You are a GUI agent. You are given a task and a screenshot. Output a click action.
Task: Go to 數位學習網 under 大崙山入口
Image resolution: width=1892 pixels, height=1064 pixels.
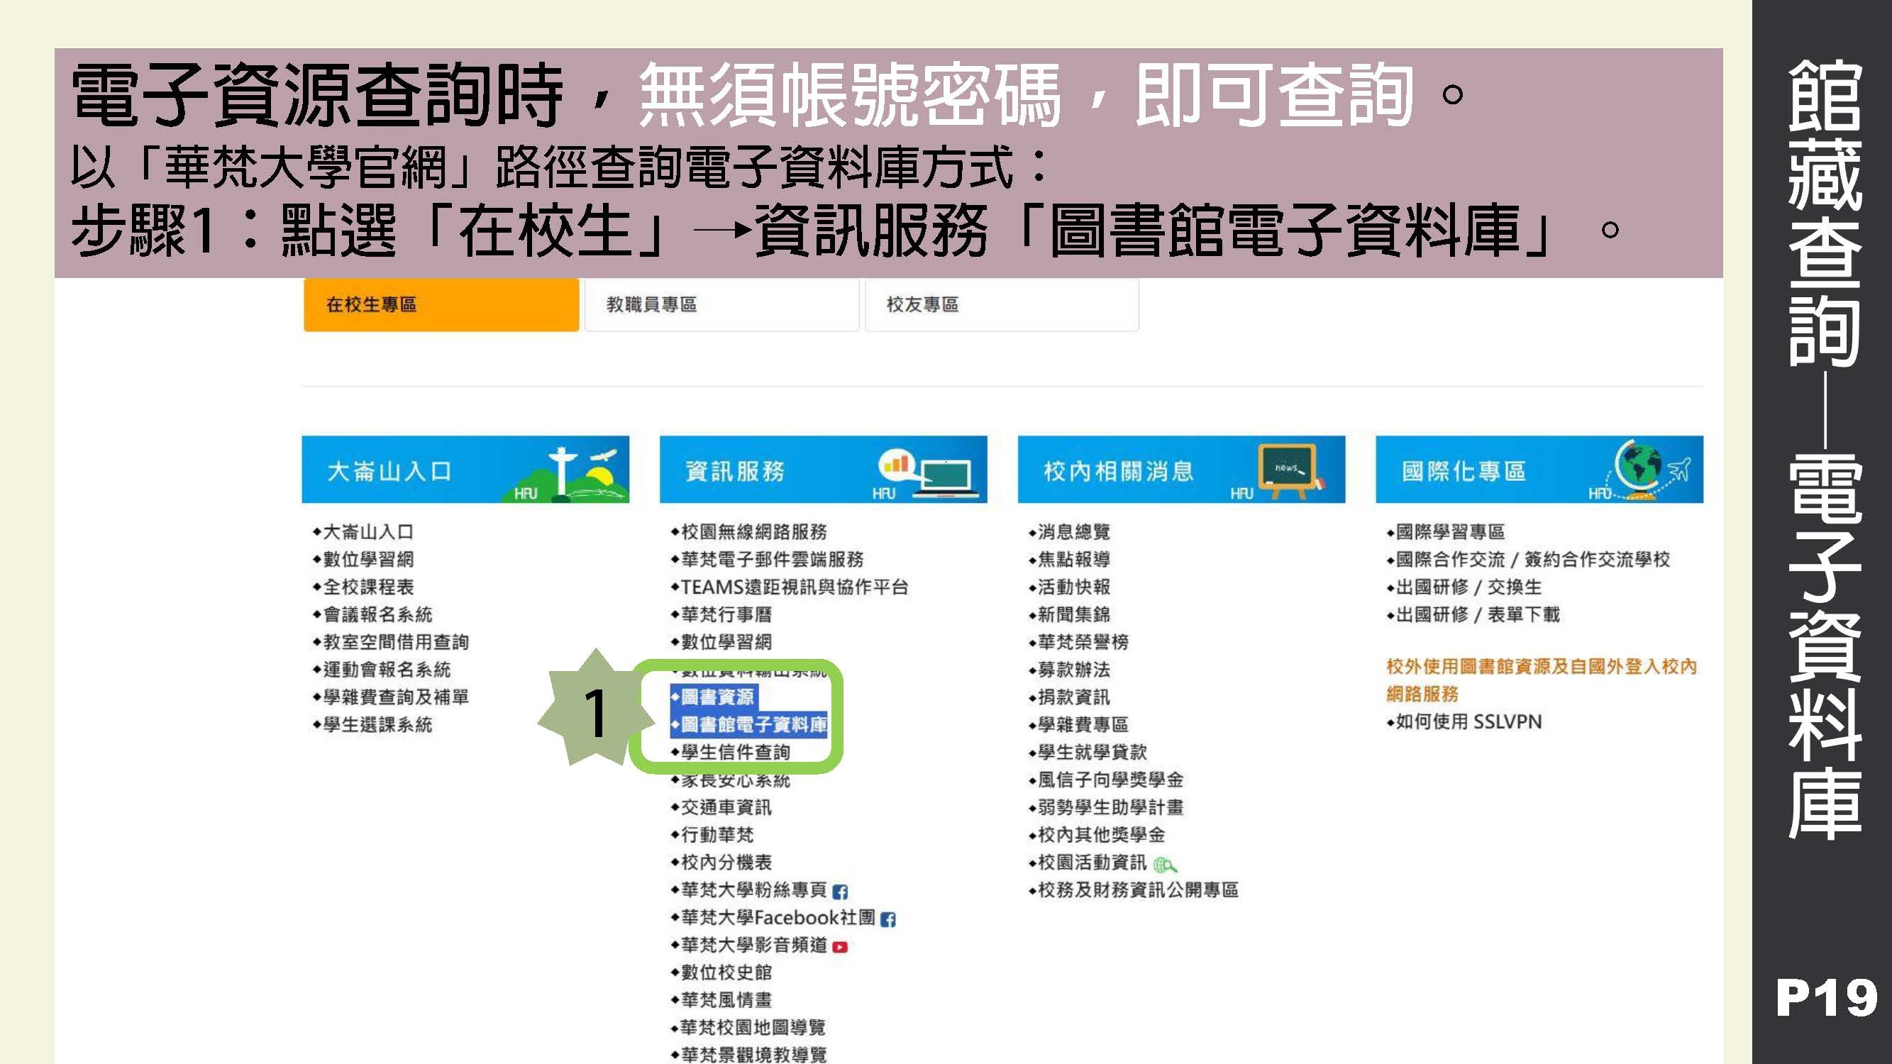coord(368,560)
